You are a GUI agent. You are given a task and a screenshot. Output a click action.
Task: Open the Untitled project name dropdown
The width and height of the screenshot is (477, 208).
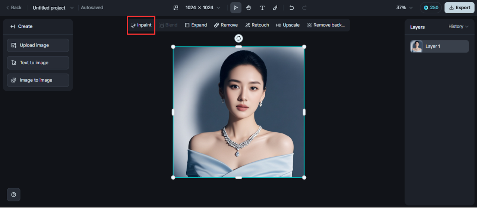coord(53,8)
